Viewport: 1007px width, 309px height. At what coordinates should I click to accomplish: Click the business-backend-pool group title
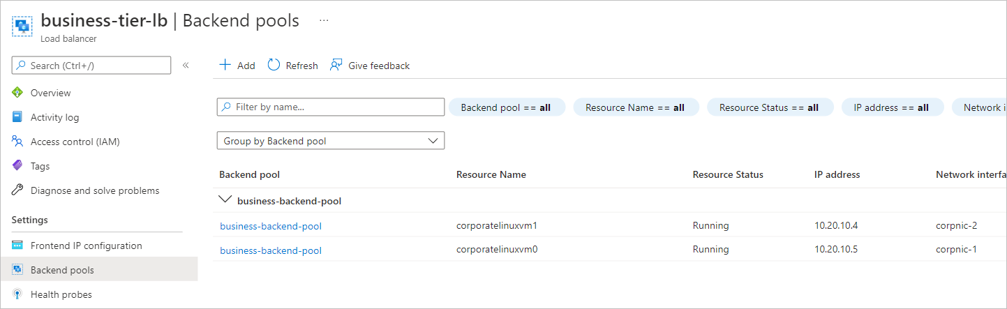(289, 201)
